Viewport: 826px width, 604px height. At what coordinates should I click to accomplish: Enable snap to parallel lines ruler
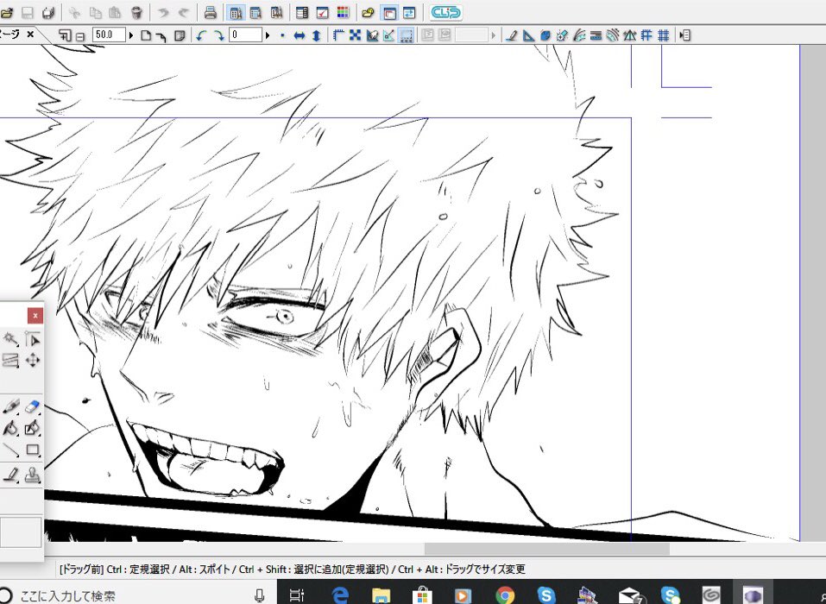pyautogui.click(x=596, y=35)
